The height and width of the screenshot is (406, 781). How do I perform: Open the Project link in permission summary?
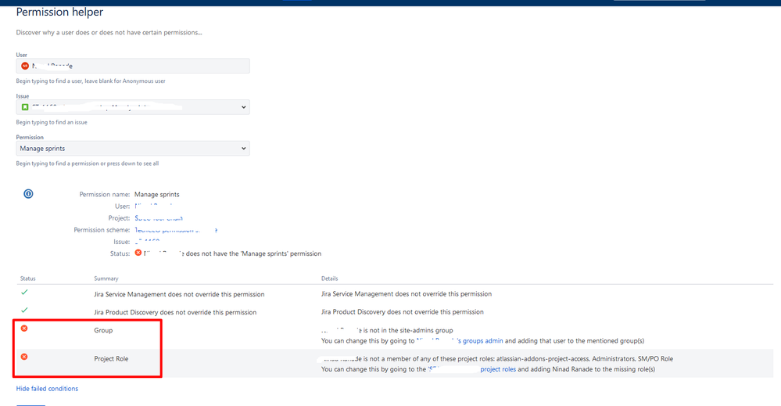(159, 218)
